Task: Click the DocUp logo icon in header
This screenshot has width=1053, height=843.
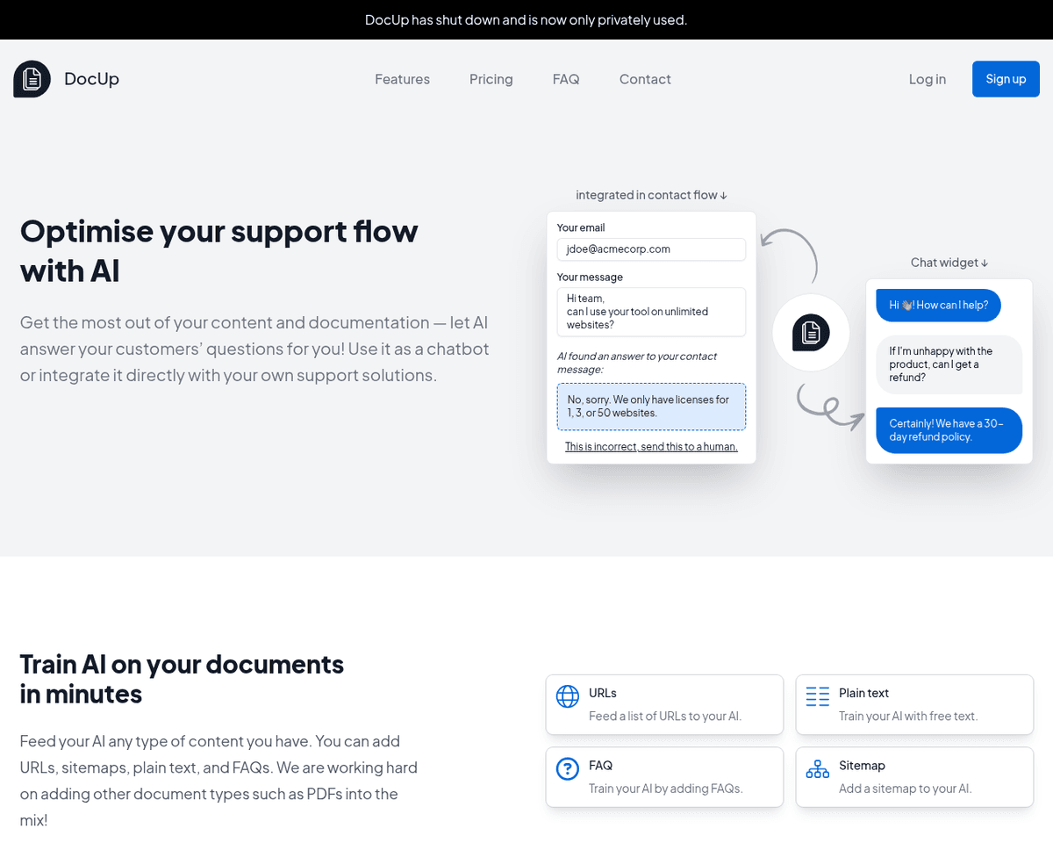Action: [x=32, y=79]
